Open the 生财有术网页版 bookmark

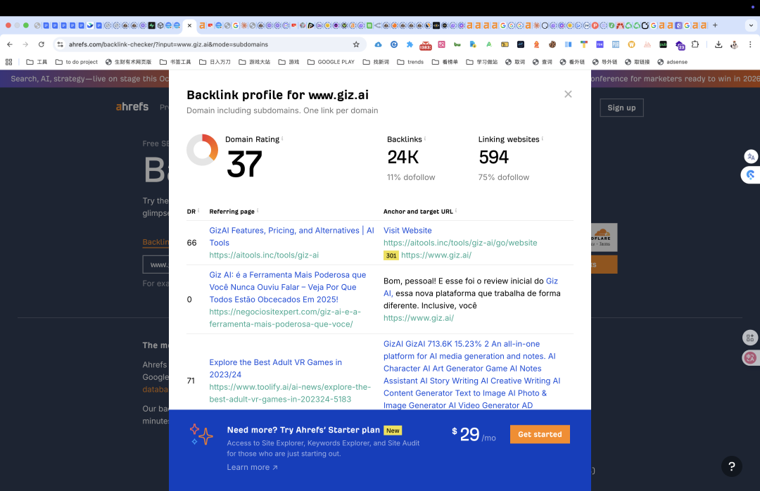(129, 62)
